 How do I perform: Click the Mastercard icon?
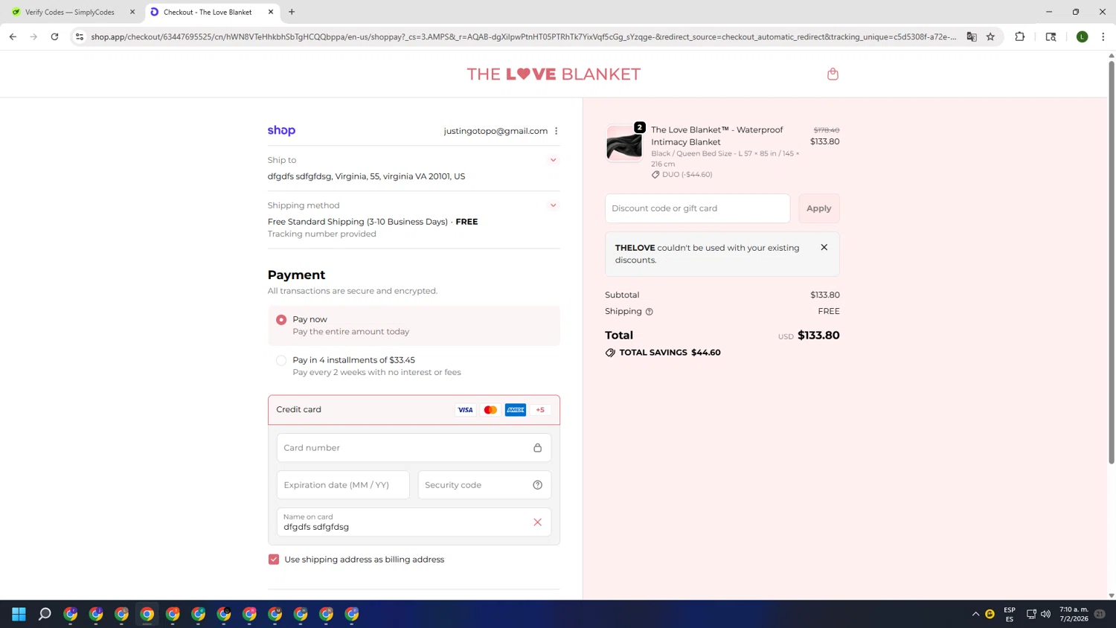coord(490,410)
